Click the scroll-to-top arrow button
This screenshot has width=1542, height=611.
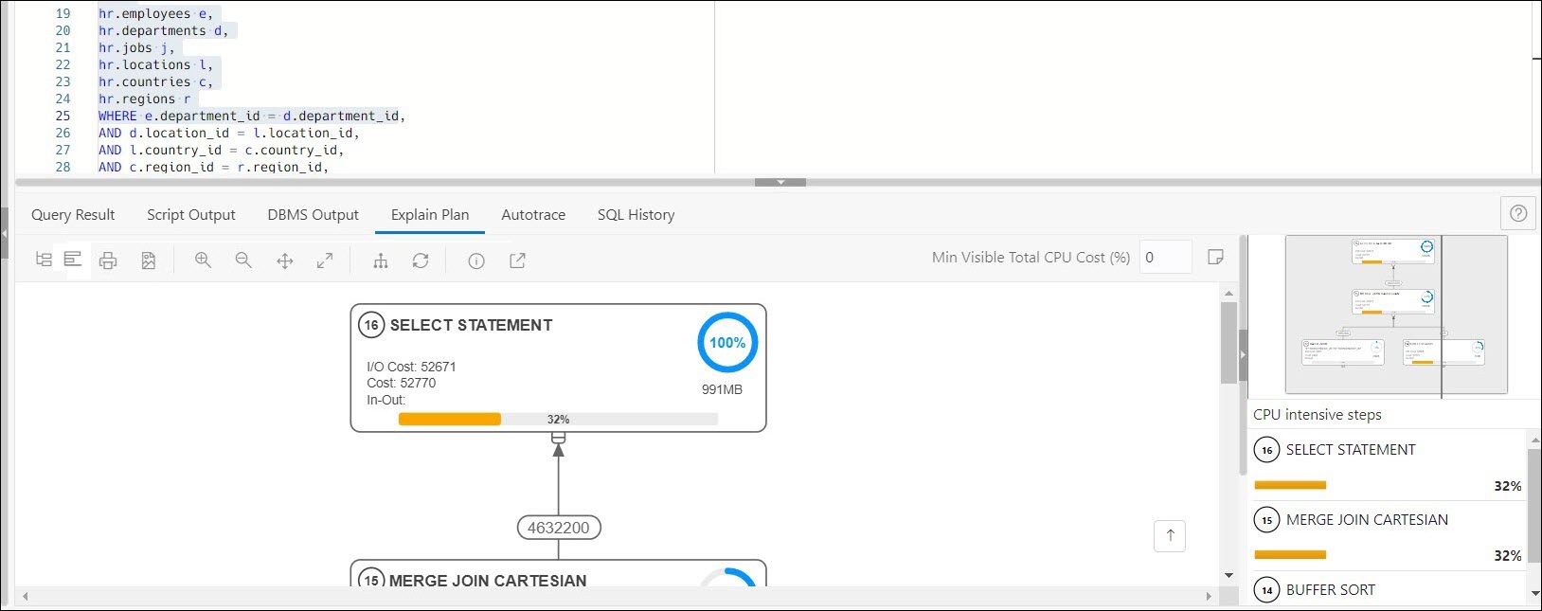point(1170,535)
